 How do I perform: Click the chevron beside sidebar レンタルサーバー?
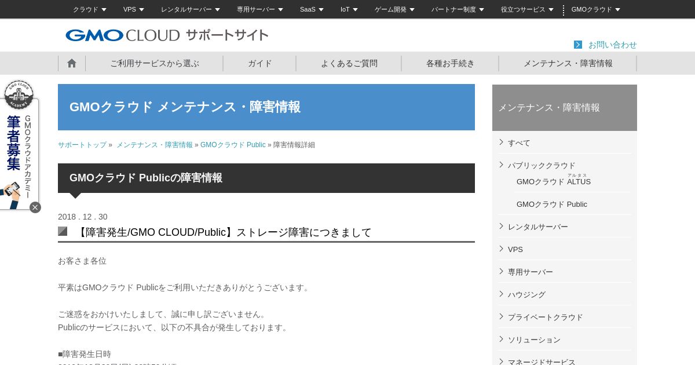point(502,226)
